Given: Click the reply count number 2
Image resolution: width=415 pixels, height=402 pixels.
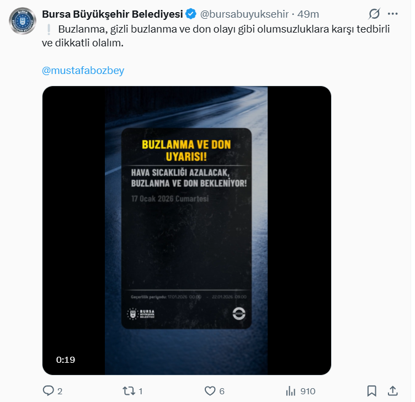Looking at the screenshot, I should (60, 391).
